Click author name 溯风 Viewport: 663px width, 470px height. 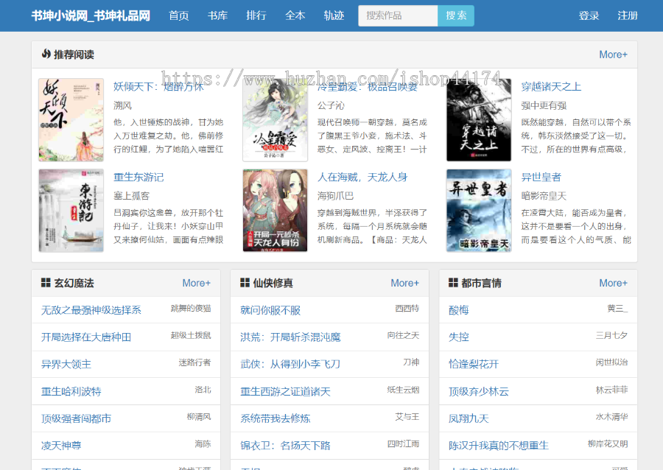coord(122,105)
